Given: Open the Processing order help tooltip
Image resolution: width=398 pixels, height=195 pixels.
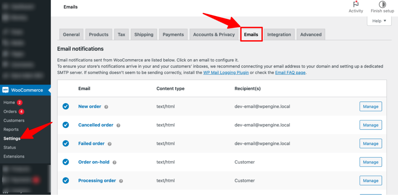Looking at the screenshot, I should [121, 181].
